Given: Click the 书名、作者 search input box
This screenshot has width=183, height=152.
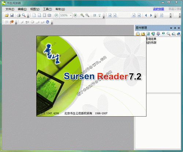Looking at the screenshot, I should click(175, 9).
